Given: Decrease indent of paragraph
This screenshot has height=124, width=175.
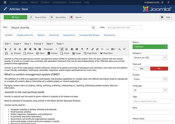Looking at the screenshot, I should pyautogui.click(x=72, y=49).
